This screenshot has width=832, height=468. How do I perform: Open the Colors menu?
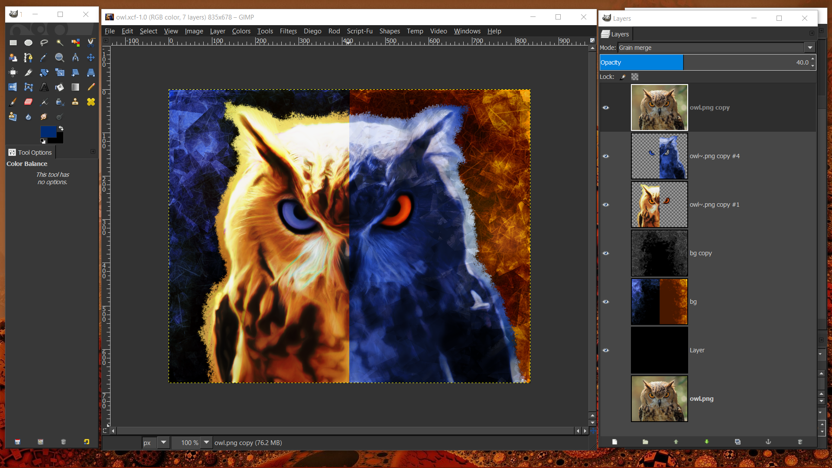tap(241, 31)
